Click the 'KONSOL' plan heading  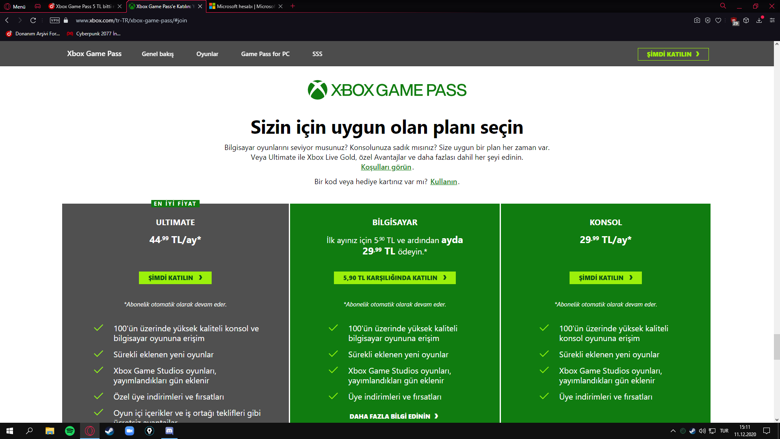pos(606,222)
